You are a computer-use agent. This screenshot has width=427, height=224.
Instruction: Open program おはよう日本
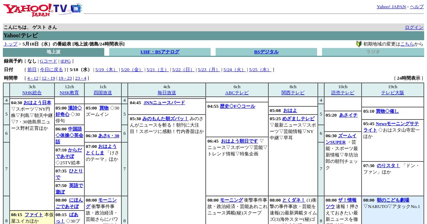(37, 103)
